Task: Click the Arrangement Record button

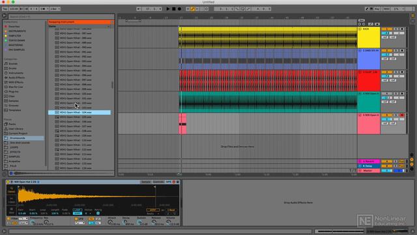Action: (180, 8)
